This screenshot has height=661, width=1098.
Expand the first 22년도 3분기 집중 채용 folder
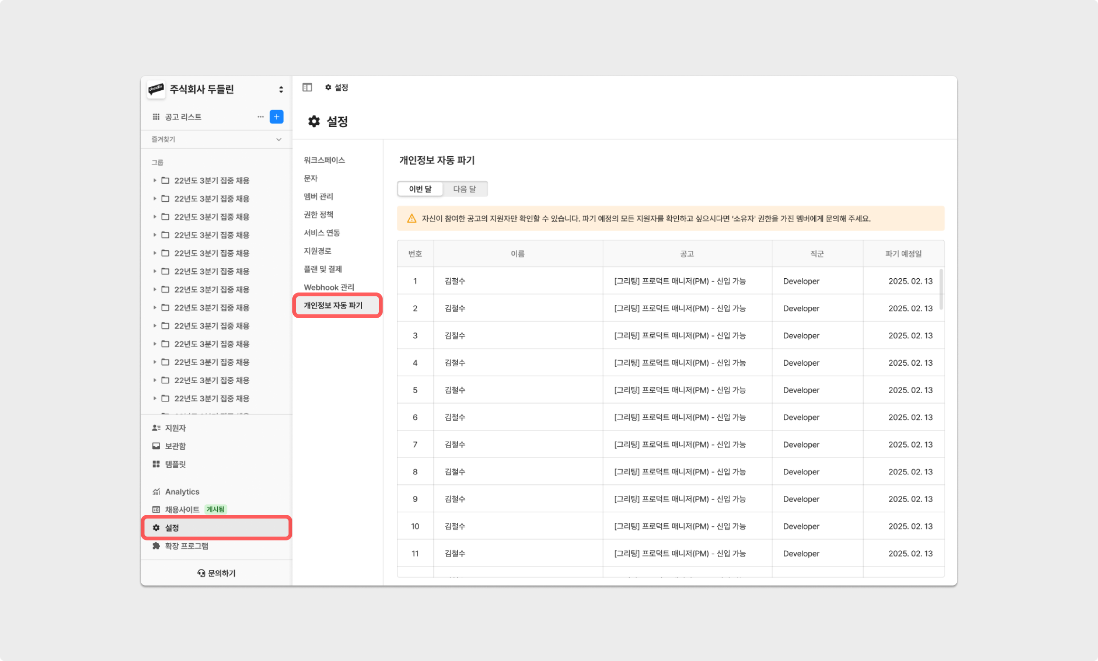click(x=155, y=180)
